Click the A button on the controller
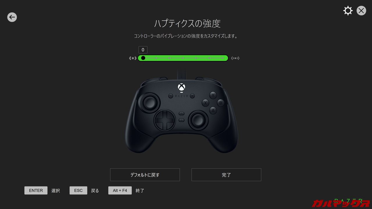The height and width of the screenshot is (209, 372). pyautogui.click(x=213, y=110)
